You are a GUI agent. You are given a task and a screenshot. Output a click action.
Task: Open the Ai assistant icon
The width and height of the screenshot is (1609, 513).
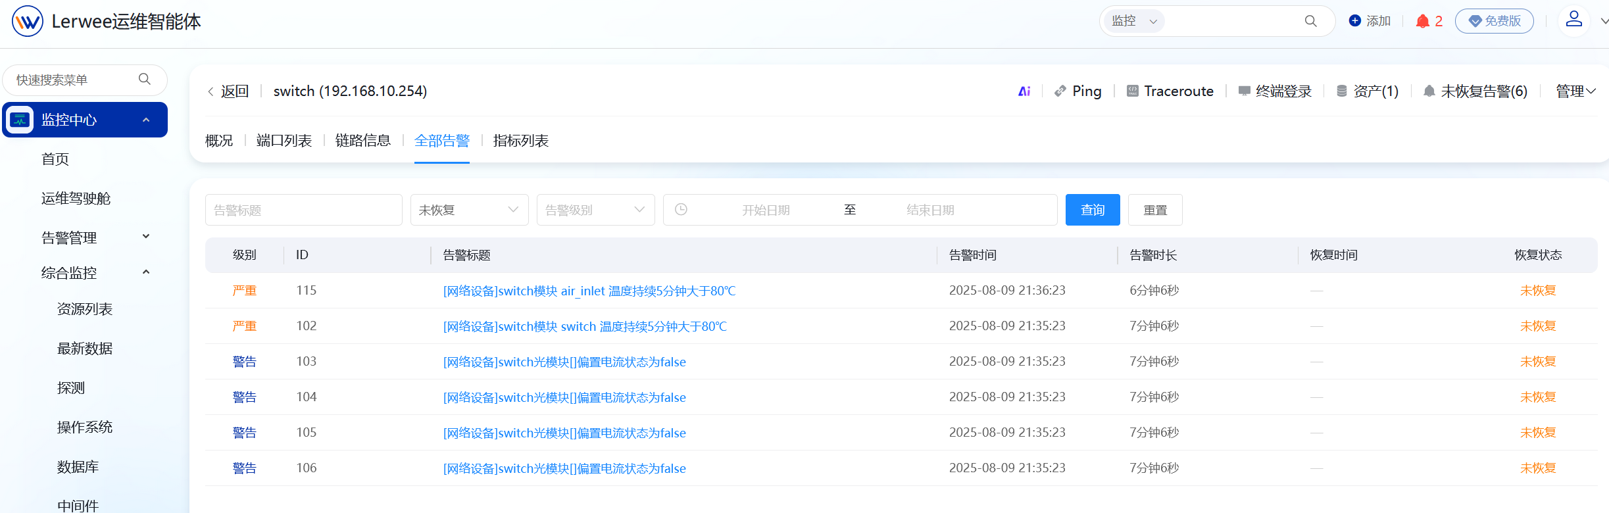[1024, 91]
